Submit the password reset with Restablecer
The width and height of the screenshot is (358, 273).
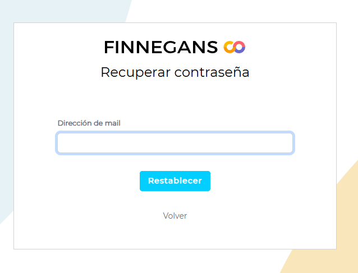coord(175,181)
